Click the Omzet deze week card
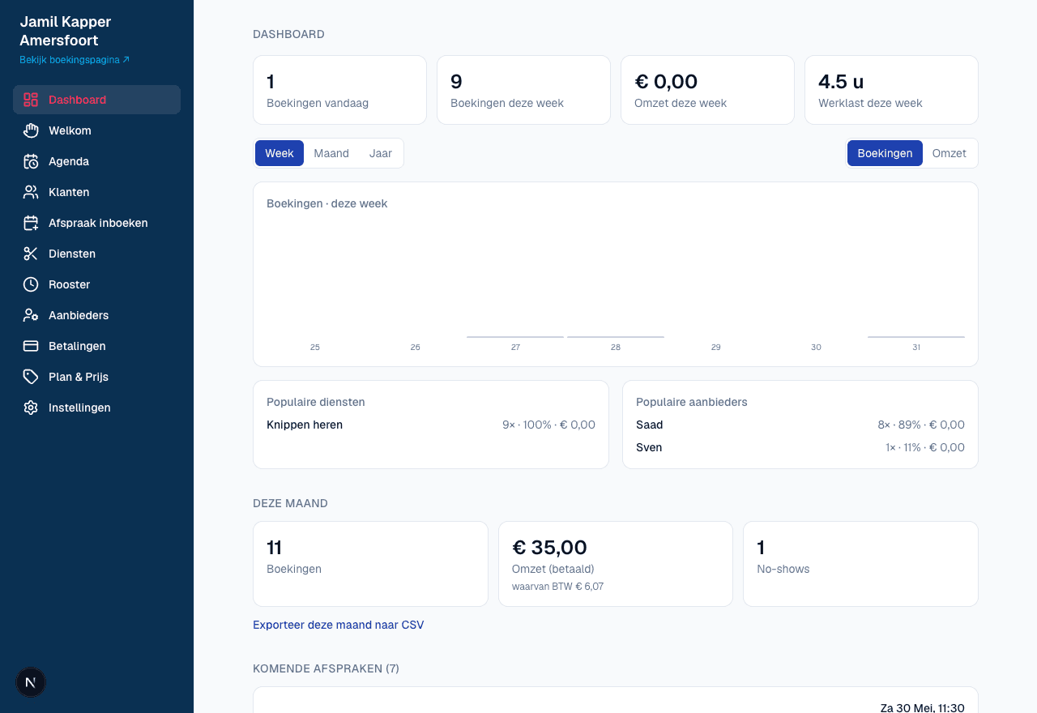The width and height of the screenshot is (1037, 713). 707,90
